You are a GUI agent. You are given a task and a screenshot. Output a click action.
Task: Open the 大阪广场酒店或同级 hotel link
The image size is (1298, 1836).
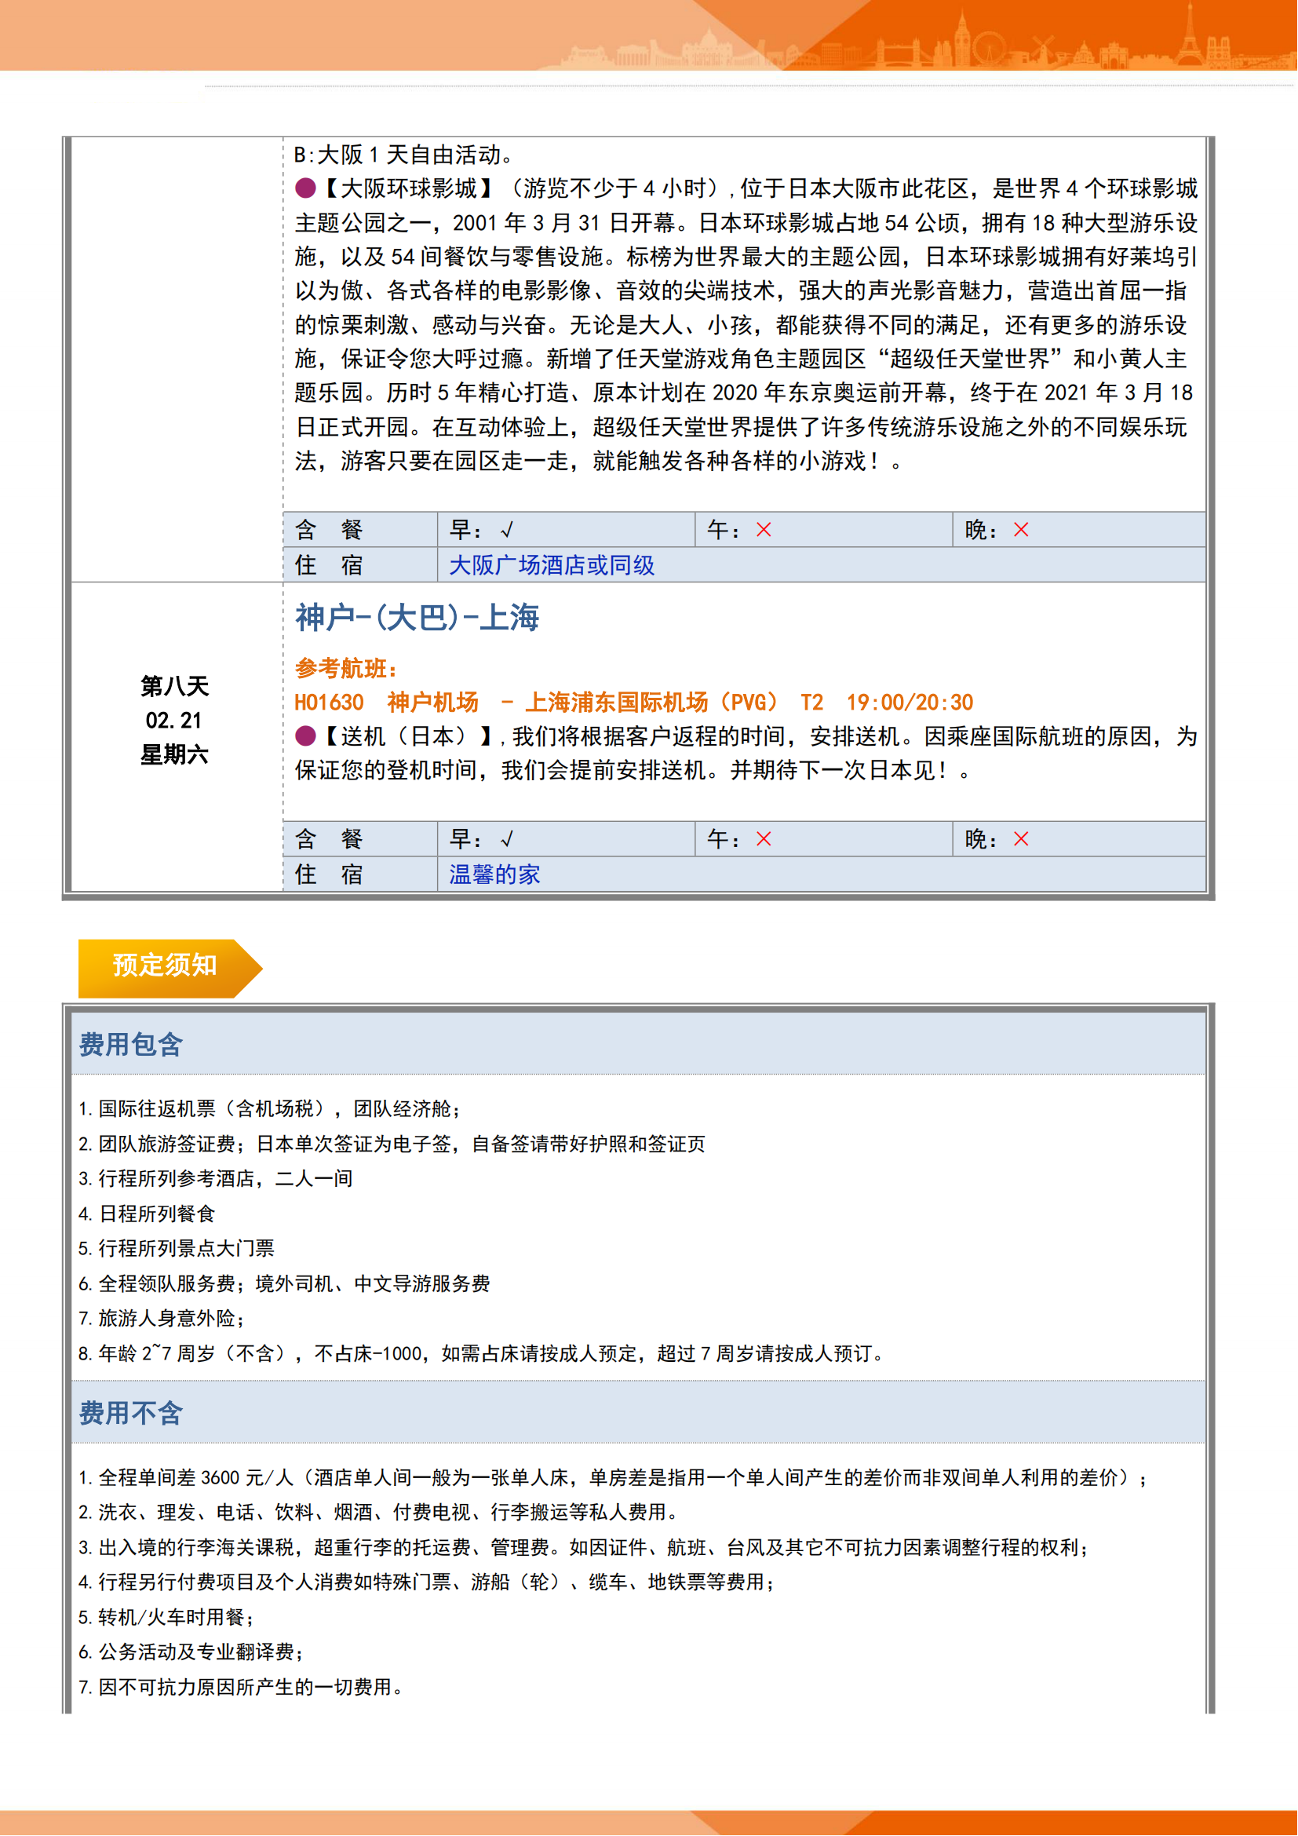point(552,566)
